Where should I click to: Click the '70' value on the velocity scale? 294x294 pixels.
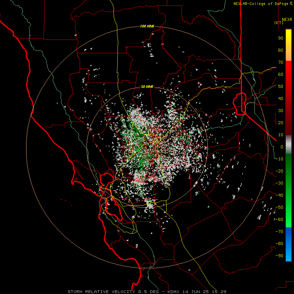click(281, 62)
